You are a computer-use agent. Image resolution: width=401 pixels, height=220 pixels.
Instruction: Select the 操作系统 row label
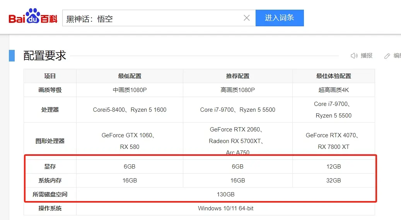pyautogui.click(x=50, y=208)
